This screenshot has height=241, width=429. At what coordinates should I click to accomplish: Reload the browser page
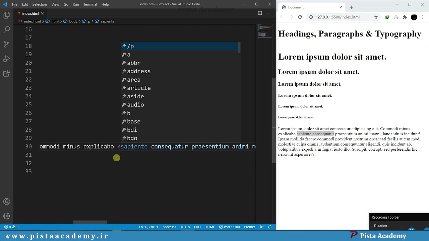(x=300, y=17)
